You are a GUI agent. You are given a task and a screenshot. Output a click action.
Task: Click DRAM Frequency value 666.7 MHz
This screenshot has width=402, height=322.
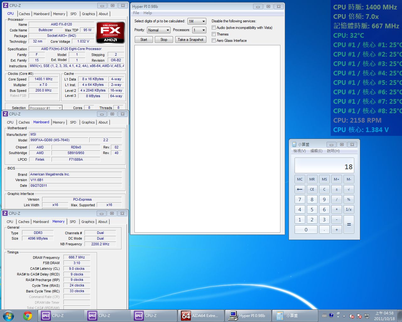click(x=77, y=257)
